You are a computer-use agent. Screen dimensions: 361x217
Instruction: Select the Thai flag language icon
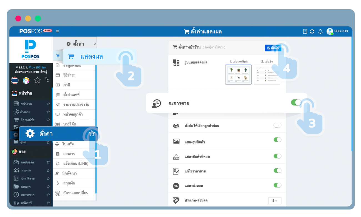15,80
